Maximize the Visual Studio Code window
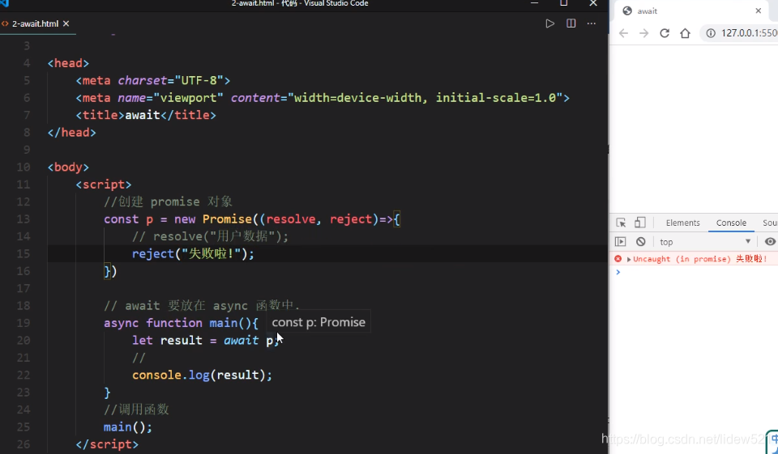The height and width of the screenshot is (454, 778). coord(564,3)
